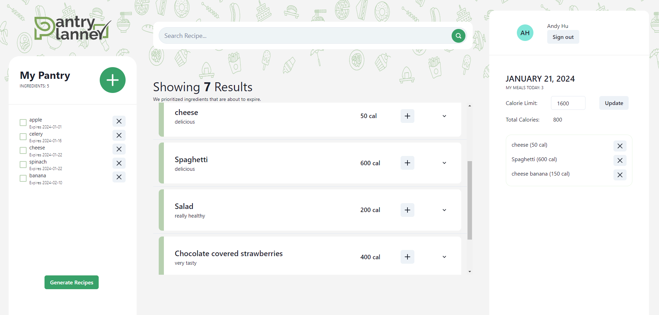Check the cheese pantry checkbox

(x=23, y=150)
